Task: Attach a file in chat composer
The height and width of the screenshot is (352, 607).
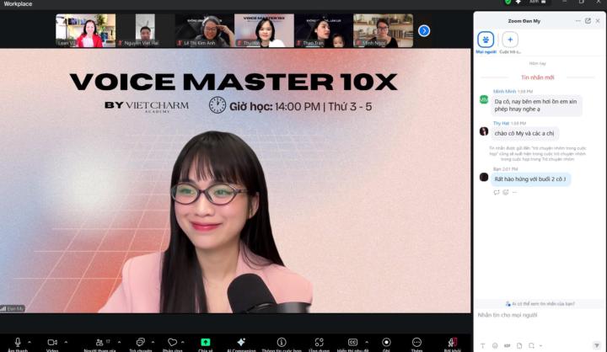Action: pos(519,345)
